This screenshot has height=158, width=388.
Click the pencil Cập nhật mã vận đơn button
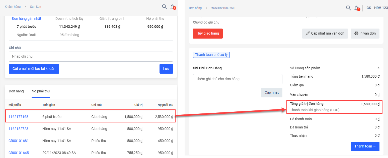(x=325, y=34)
